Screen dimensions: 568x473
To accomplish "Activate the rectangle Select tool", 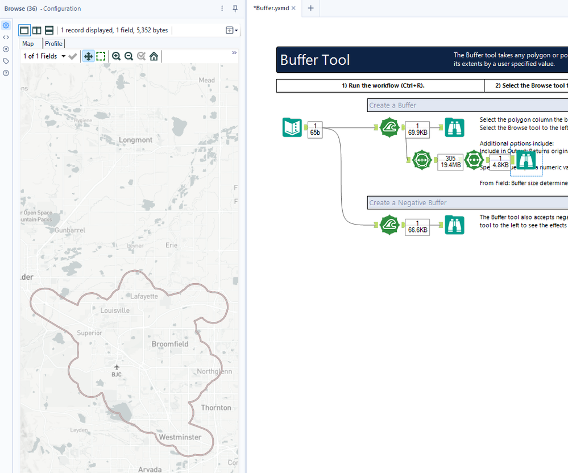I will coord(101,56).
